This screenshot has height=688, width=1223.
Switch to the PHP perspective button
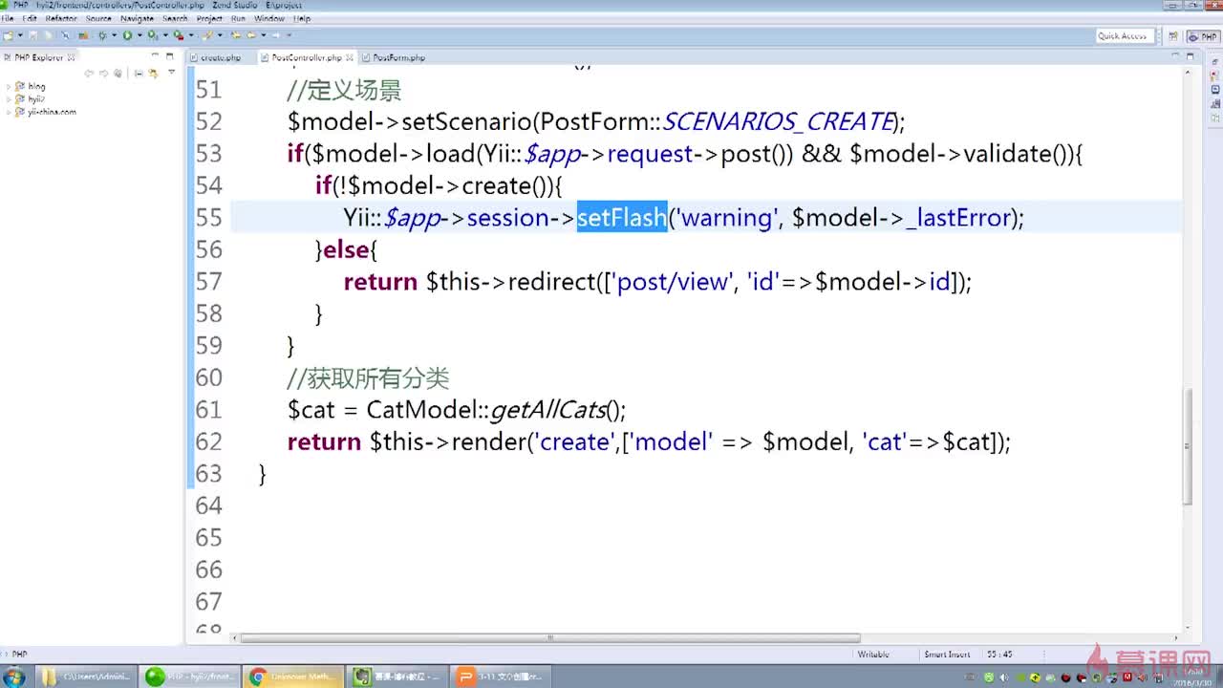click(x=1202, y=36)
